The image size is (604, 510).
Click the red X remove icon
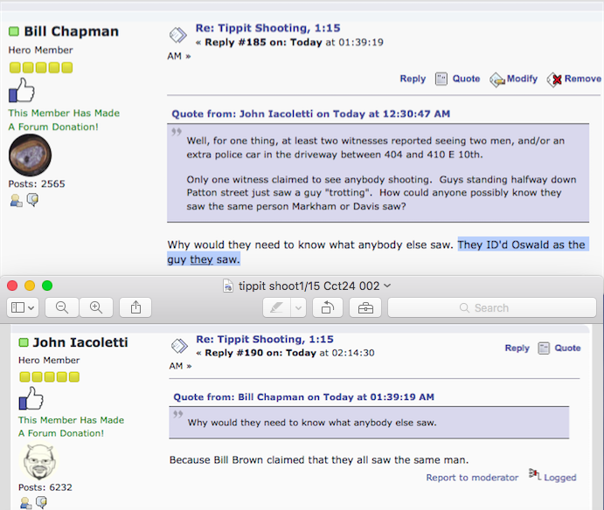555,79
